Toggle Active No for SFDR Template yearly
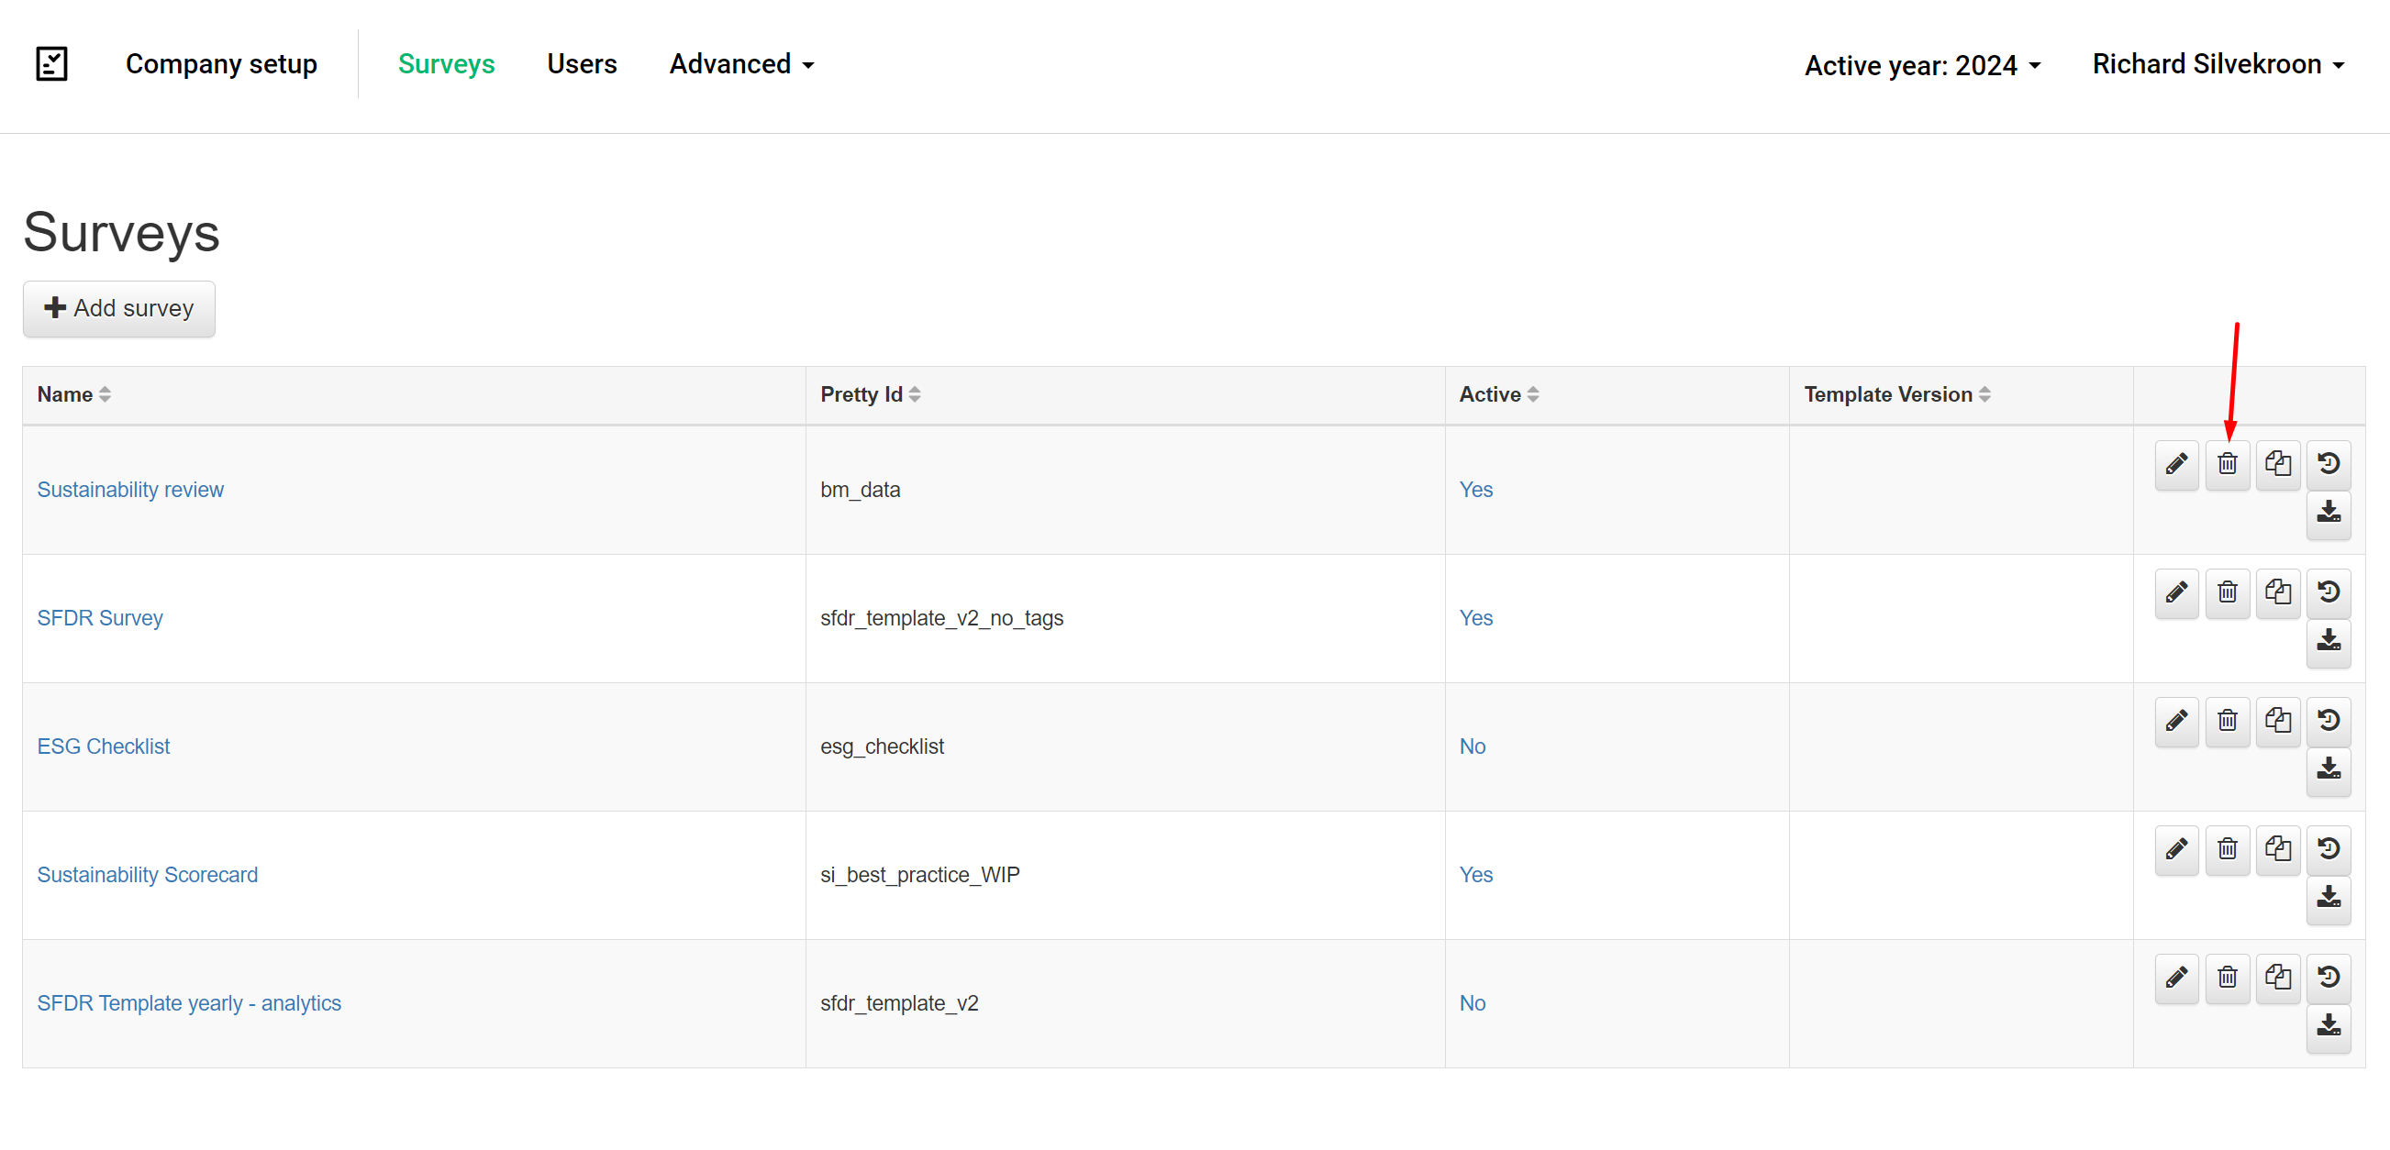 tap(1473, 1003)
